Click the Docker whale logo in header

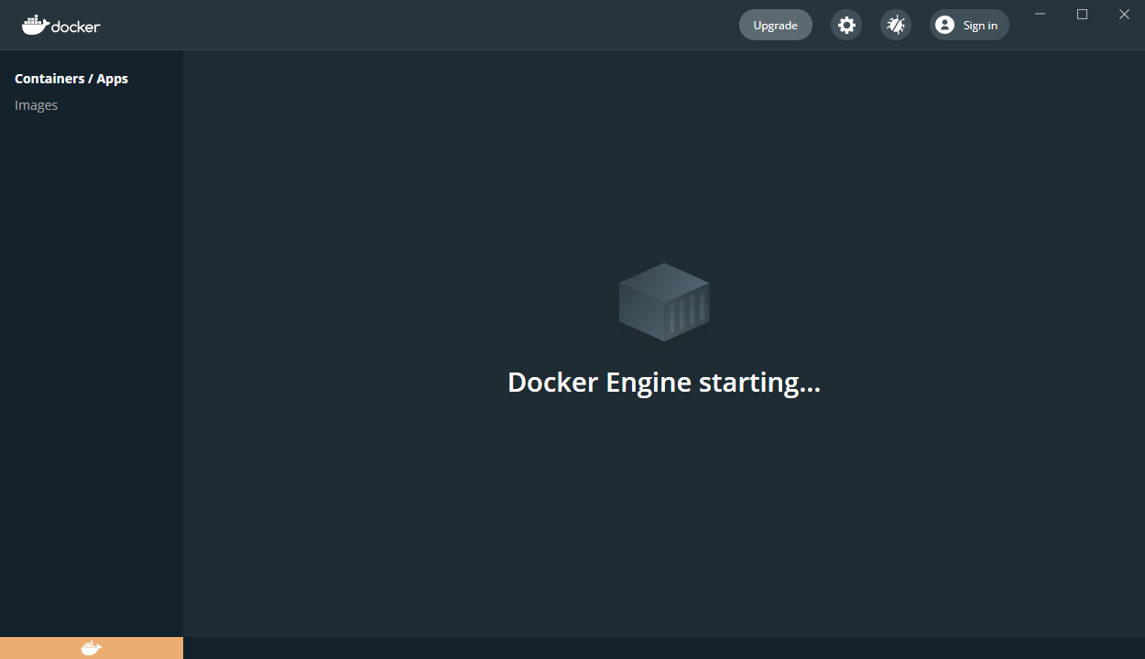coord(60,25)
